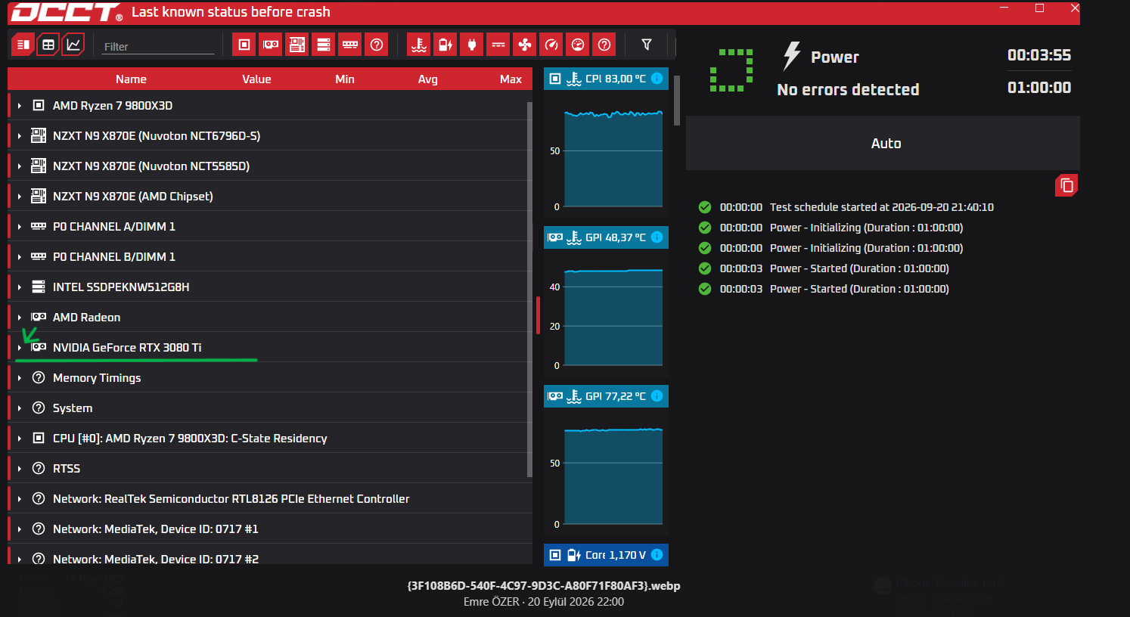
Task: Expand the P0 CHANNEL B/DIMM 1 node
Action: [19, 257]
